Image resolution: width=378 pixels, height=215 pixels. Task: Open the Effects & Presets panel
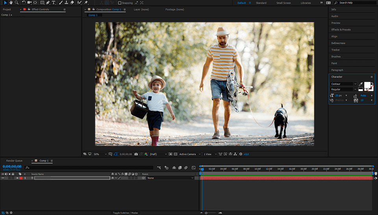[341, 29]
